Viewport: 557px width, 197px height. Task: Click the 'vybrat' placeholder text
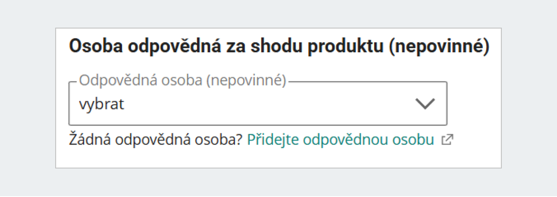click(x=101, y=104)
